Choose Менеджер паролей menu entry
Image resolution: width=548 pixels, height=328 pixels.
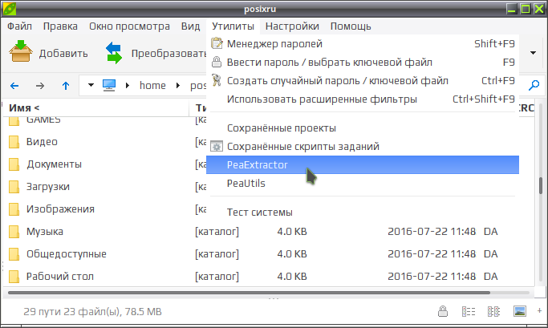click(363, 43)
